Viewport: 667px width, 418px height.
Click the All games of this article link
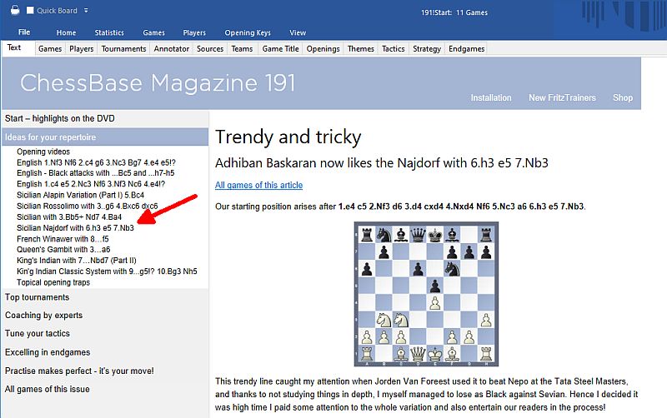tap(258, 185)
